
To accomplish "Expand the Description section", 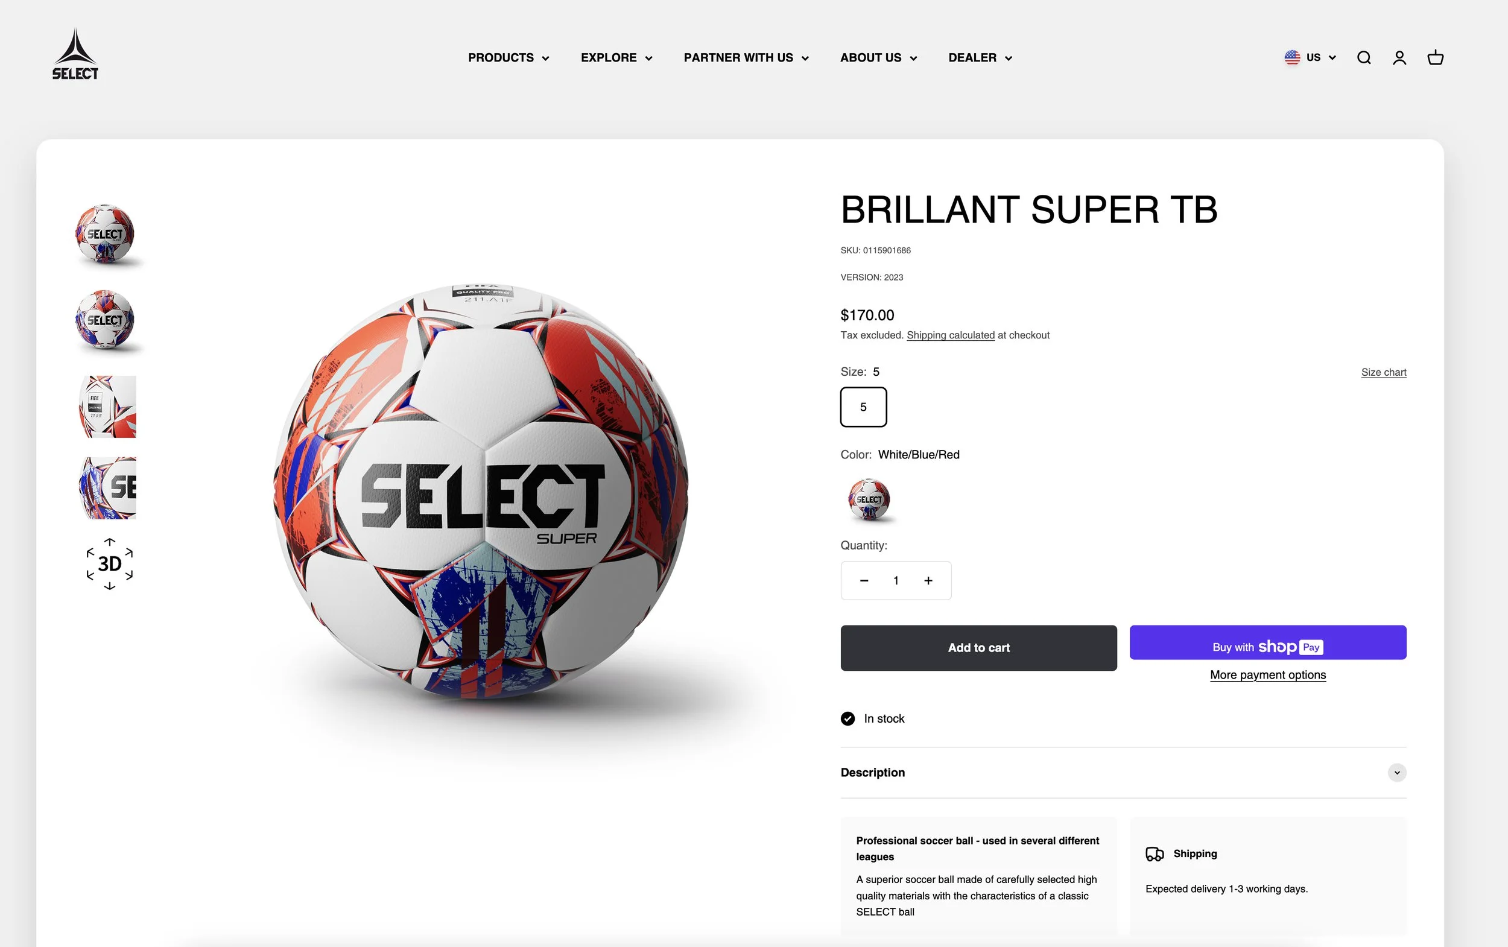I will [1124, 772].
